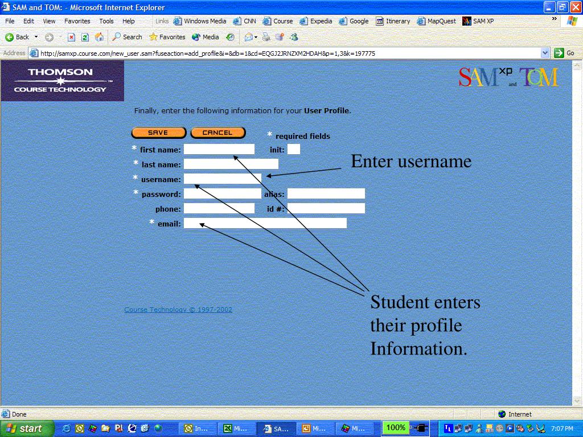Image resolution: width=583 pixels, height=437 pixels.
Task: Go to the Home page icon
Action: tap(99, 37)
